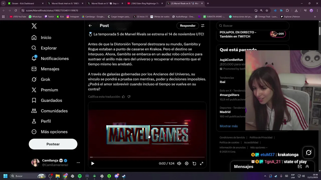The image size is (321, 180).
Task: Open Discord from the taskbar
Action: click(x=116, y=176)
